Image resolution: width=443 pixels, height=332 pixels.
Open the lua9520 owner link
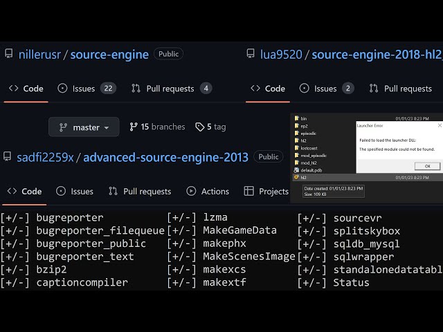click(281, 55)
